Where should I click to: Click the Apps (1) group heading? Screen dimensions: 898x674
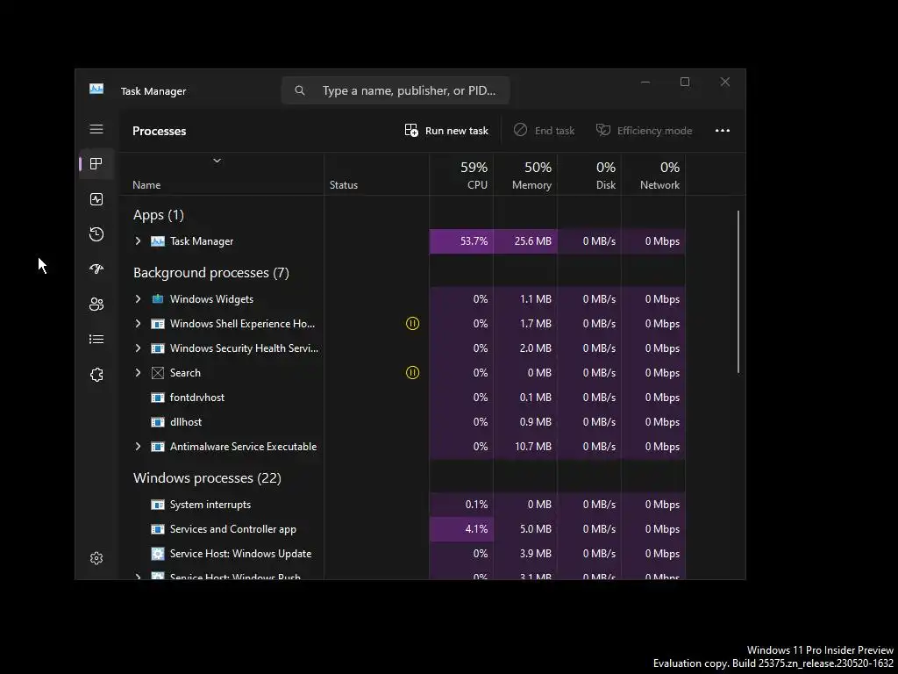pyautogui.click(x=159, y=215)
